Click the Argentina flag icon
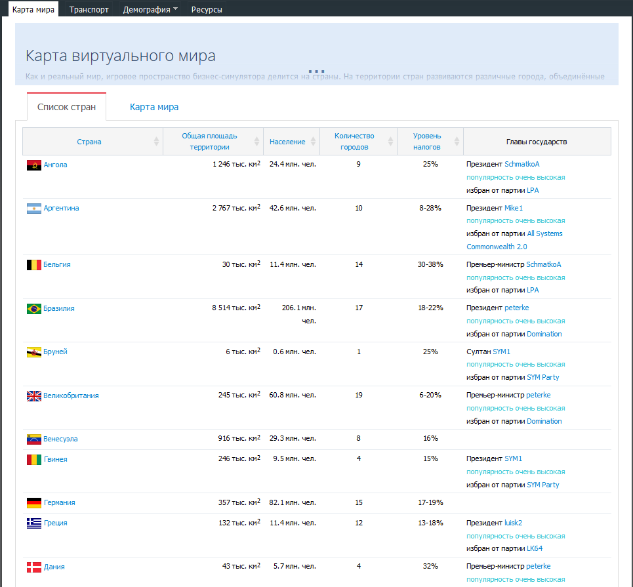633x587 pixels. tap(34, 209)
